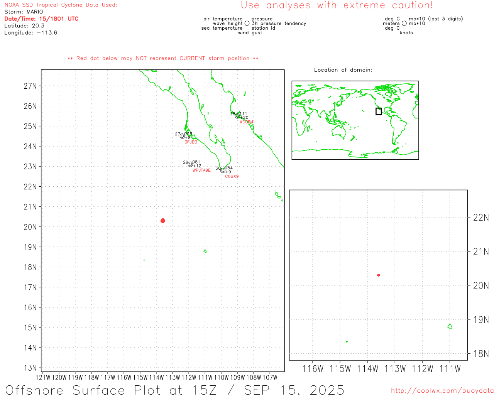Click the 'wind gust' legend label

click(x=250, y=32)
